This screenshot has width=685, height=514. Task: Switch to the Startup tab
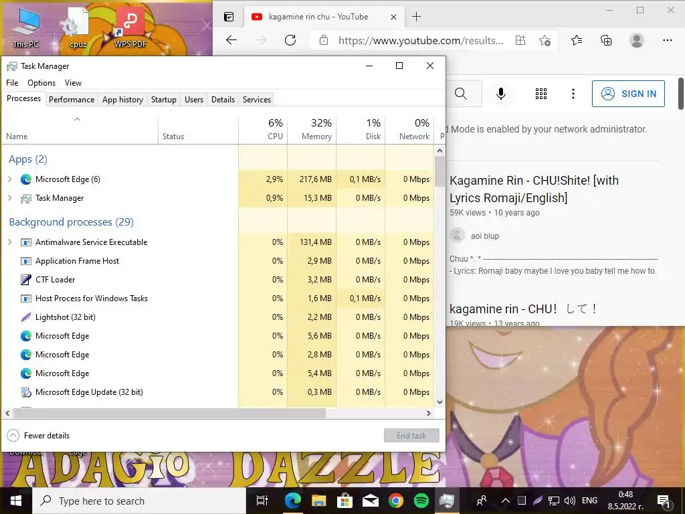point(164,100)
